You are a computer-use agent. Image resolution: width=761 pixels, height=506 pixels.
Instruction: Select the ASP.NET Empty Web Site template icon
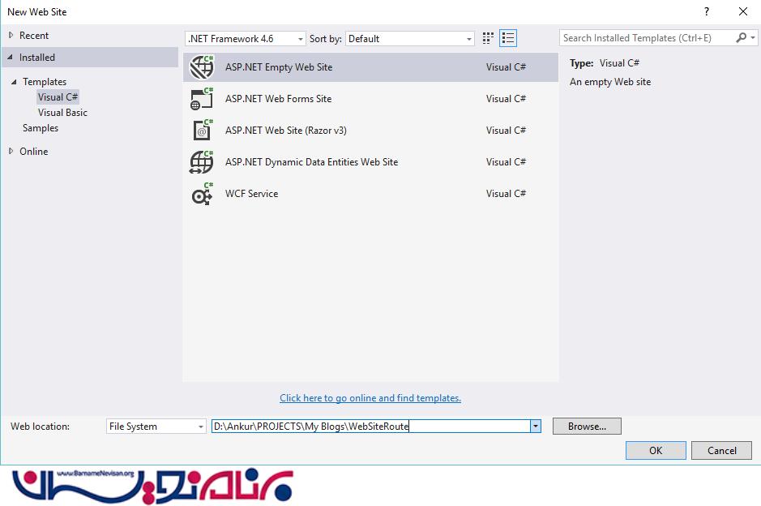202,67
